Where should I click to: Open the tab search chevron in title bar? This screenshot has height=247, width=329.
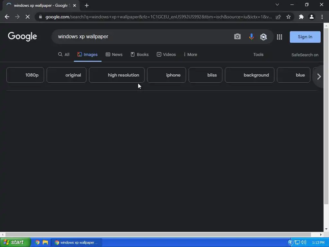(x=277, y=5)
